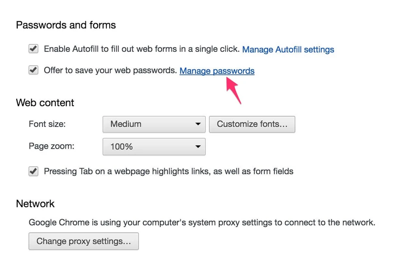Click the Passwords and forms heading
This screenshot has height=259, width=405.
click(66, 25)
